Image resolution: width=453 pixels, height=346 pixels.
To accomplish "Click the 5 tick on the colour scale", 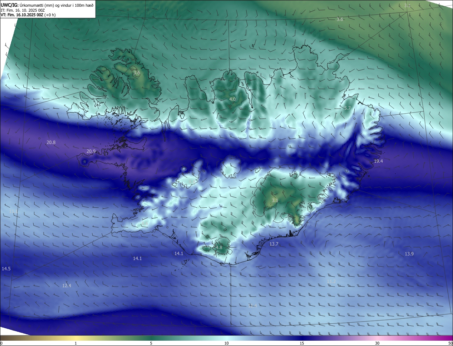I will click(x=151, y=344).
